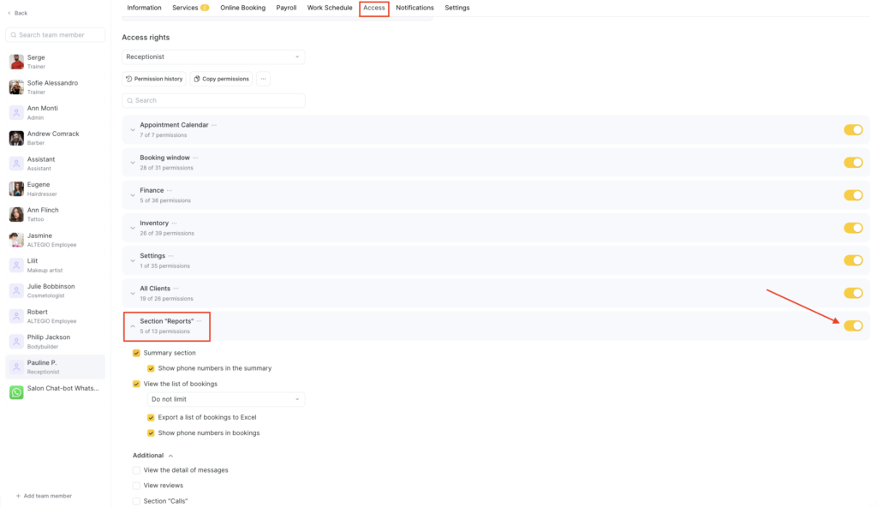
Task: Check the View reviews checkbox
Action: point(136,486)
